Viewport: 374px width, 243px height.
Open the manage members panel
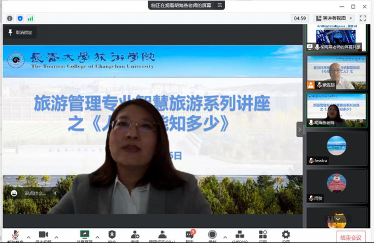[162, 235]
